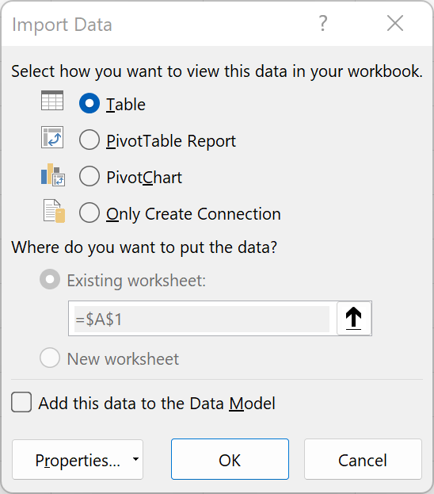Image resolution: width=434 pixels, height=494 pixels.
Task: Choose the PivotChart radio option
Action: click(89, 176)
